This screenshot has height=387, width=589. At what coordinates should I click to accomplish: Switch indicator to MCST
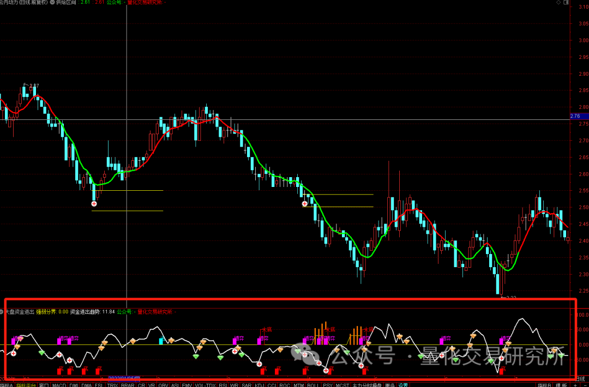click(342, 385)
